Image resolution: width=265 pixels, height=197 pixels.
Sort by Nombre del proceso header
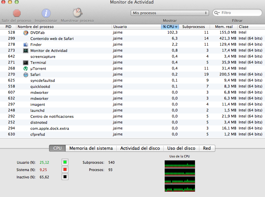tap(64, 27)
